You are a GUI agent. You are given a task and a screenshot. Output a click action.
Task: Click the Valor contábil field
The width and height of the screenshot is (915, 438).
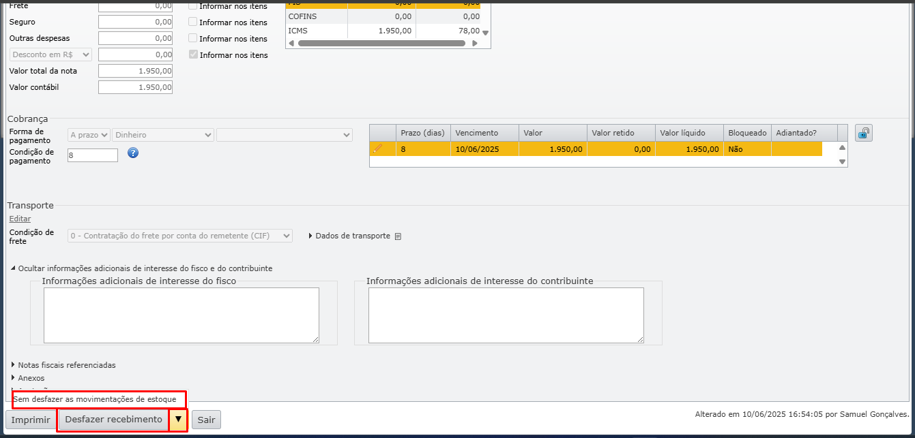coord(135,87)
